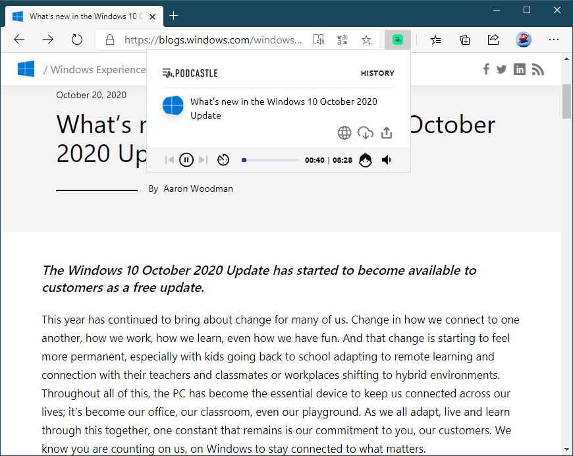The image size is (573, 456).
Task: Minimize the browser window
Action: (496, 11)
